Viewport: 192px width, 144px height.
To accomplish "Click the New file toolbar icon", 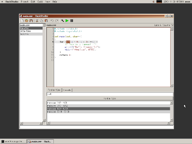I will click(x=22, y=21).
